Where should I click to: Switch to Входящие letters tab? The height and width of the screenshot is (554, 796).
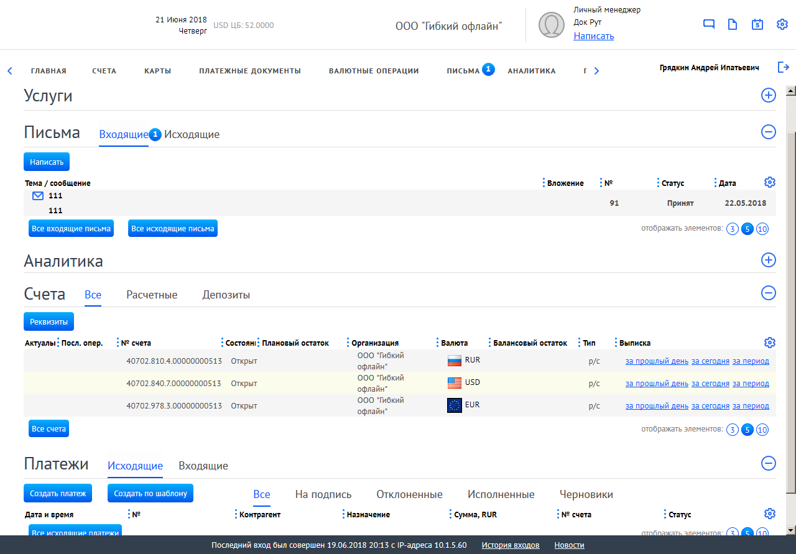tap(124, 134)
